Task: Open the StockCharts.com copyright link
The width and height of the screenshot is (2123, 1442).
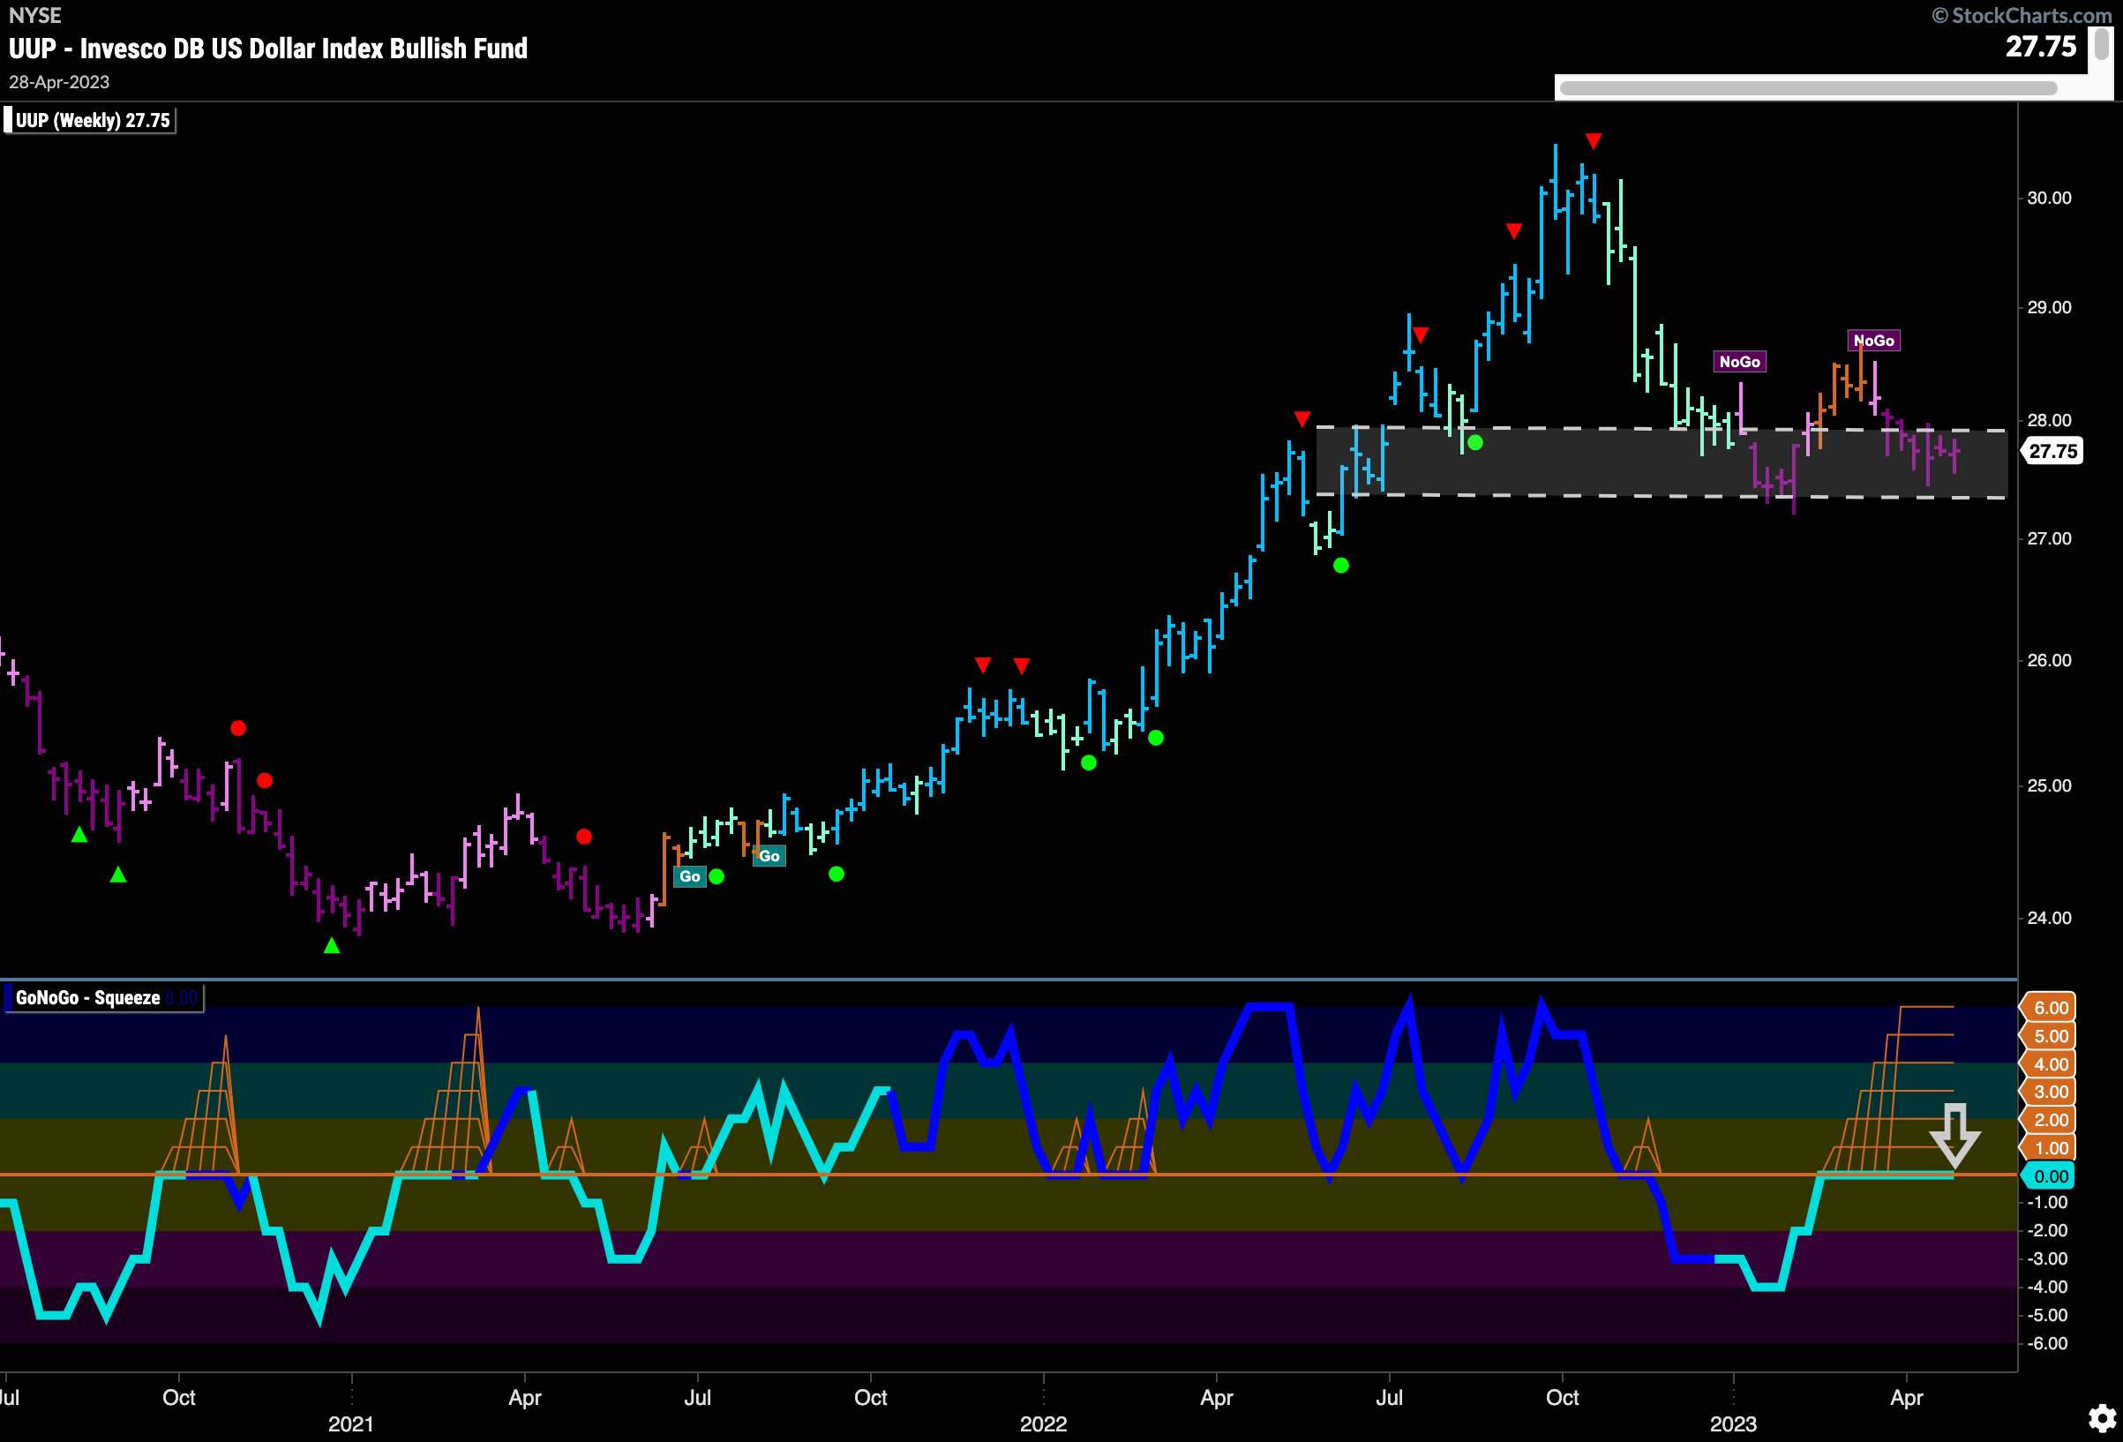Action: [2022, 16]
